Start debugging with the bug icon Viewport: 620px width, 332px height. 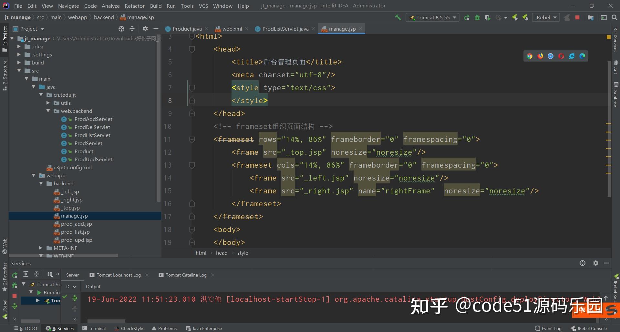click(477, 17)
